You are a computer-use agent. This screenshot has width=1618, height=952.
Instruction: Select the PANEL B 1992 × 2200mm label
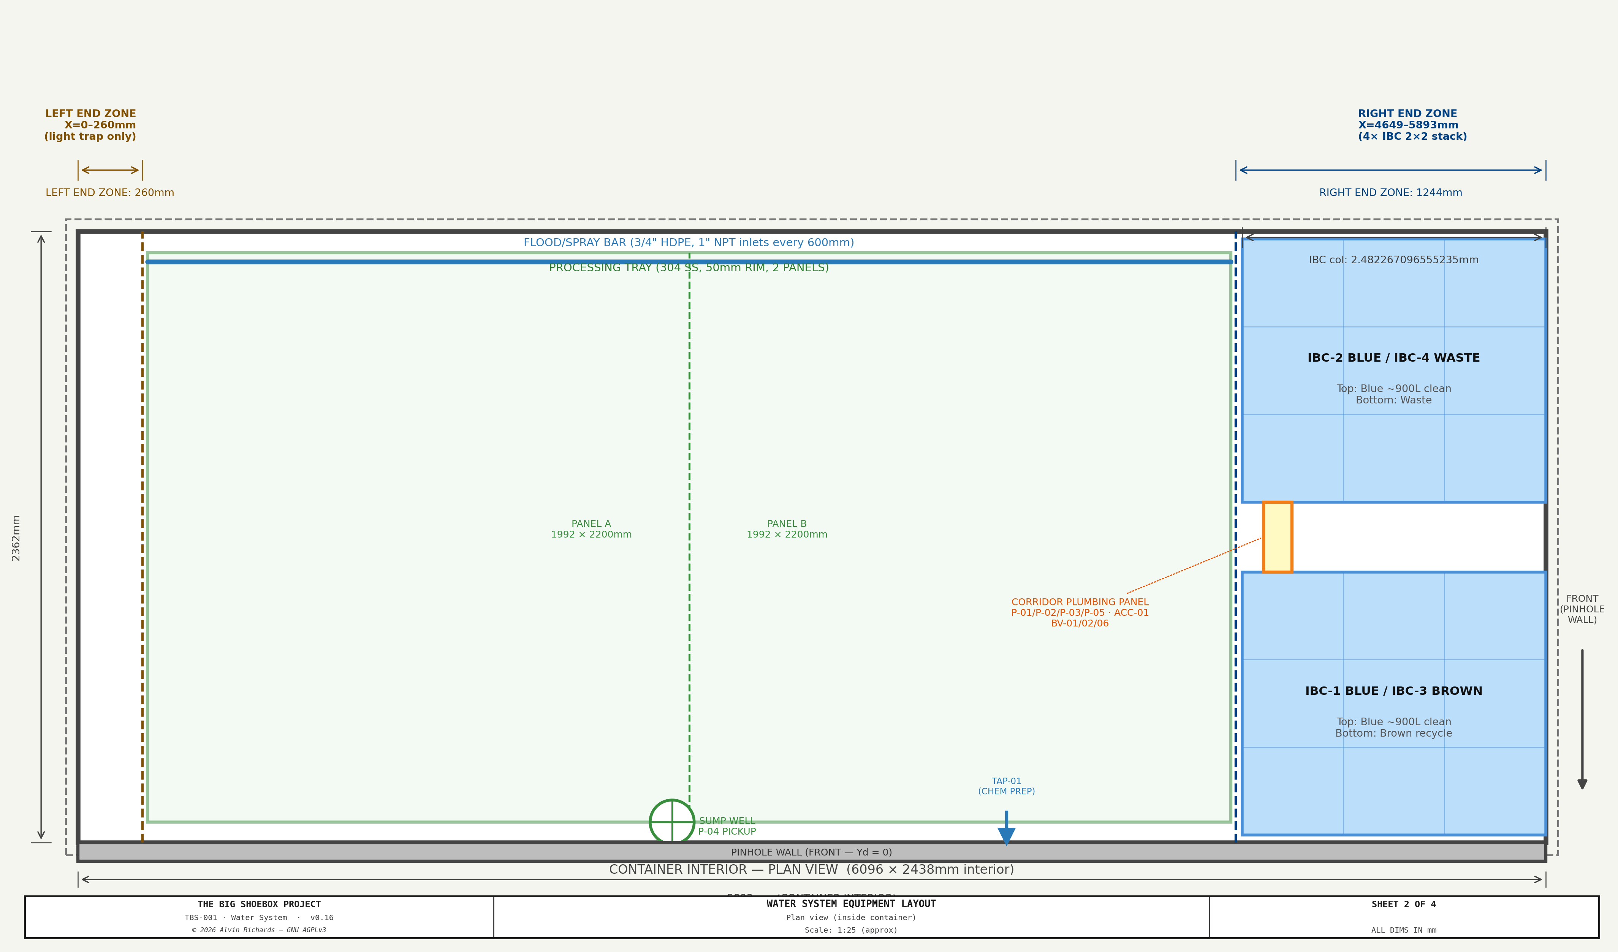point(787,529)
